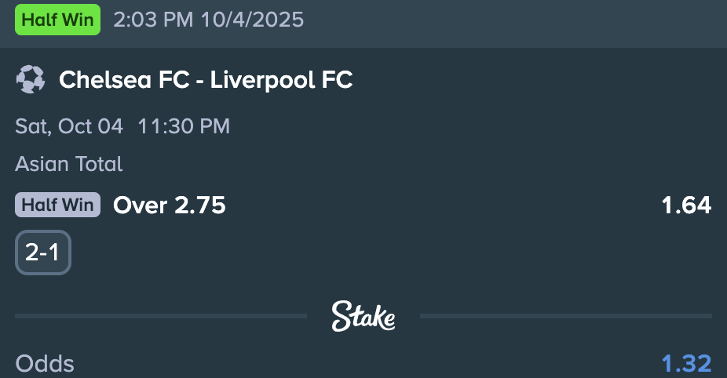Screen dimensions: 727x378
Task: Click the Stake logo
Action: pos(363,316)
